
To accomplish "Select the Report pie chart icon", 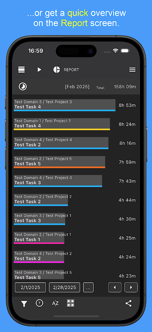I will click(x=57, y=70).
